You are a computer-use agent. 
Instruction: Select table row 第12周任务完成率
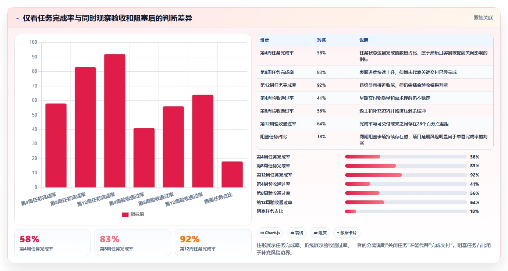375,85
